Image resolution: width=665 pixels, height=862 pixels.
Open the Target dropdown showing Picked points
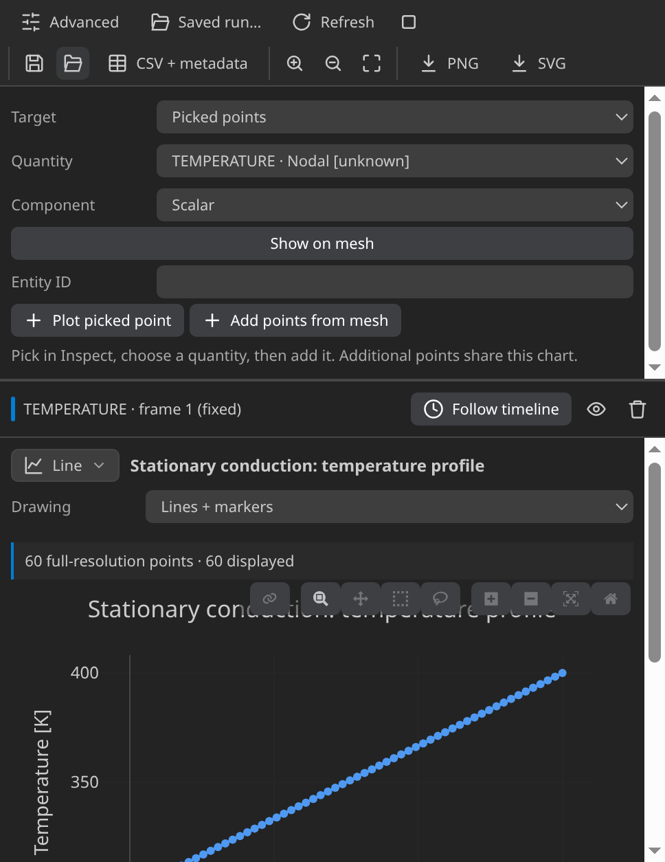coord(395,117)
